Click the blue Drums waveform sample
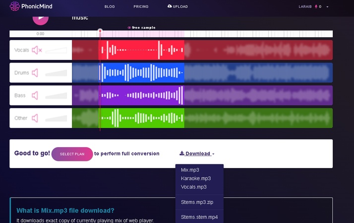Viewport: 354px width, 223px height. [142, 73]
